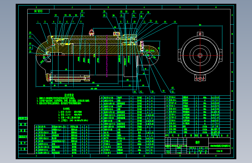Image resolution: width=252 pixels, height=163 pixels.
Task: Select callout balloon number 43
Action: pos(172,88)
